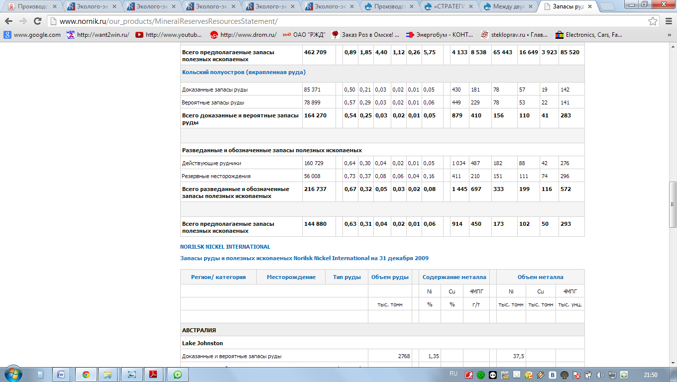Viewport: 677px width, 382px height.
Task: Open the Энергобум bookmark
Action: tap(441, 35)
